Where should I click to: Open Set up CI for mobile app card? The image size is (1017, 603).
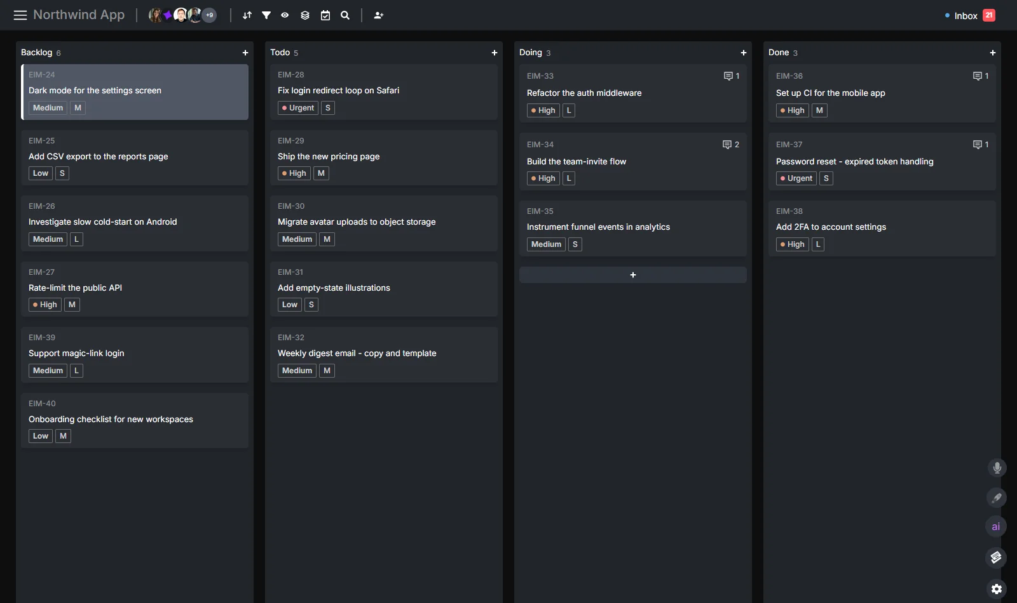[x=882, y=93]
